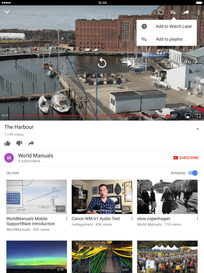Image resolution: width=204 pixels, height=273 pixels.
Task: Open options for Canon WM-V1 Audio Test
Action: [x=132, y=219]
